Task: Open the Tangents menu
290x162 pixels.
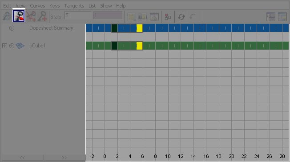Action: [74, 6]
